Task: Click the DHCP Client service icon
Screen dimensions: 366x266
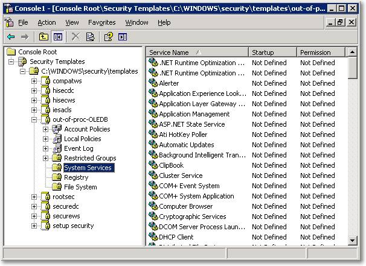Action: (153, 236)
